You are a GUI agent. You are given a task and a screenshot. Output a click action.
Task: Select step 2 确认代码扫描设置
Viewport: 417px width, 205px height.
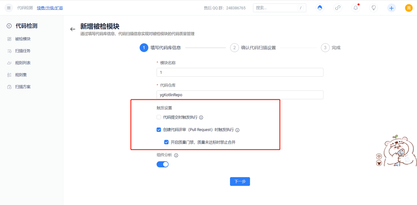pos(253,48)
